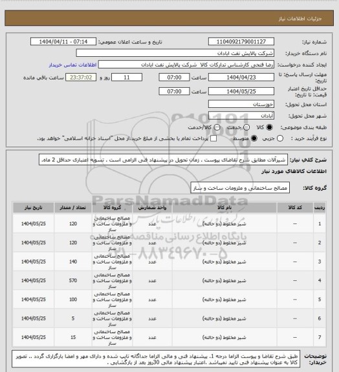Click the نام کالا column header
The image size is (339, 372).
(224, 207)
